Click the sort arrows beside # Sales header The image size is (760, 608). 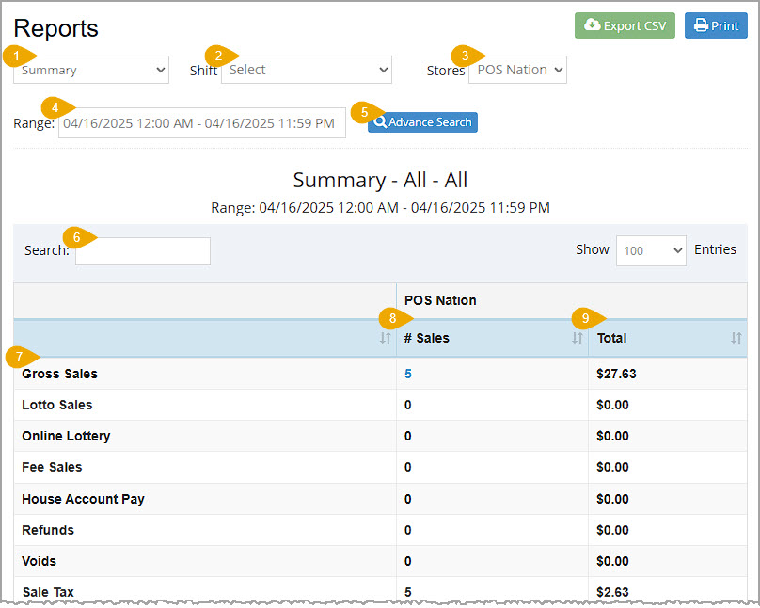coord(577,338)
